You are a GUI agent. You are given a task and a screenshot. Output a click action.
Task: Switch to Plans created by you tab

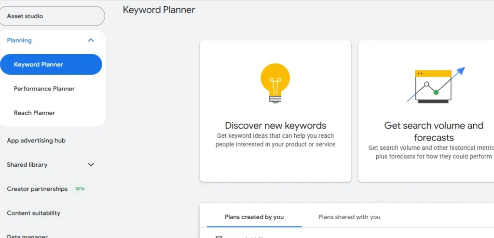click(254, 217)
